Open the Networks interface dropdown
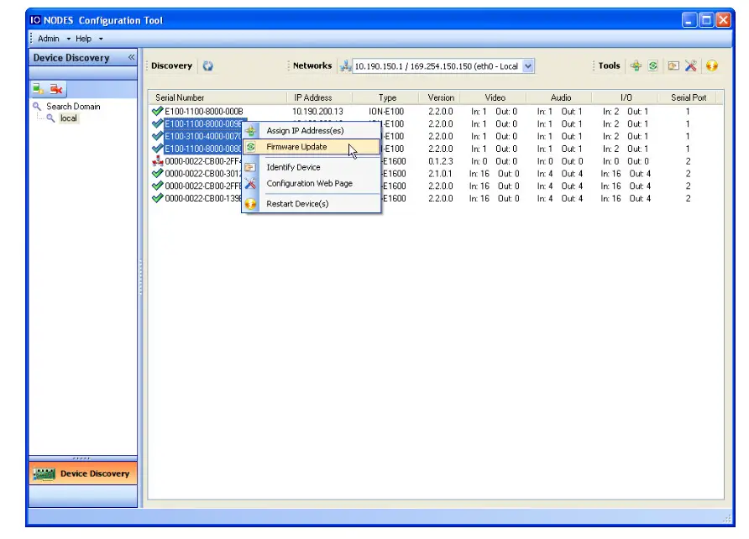 pyautogui.click(x=528, y=66)
